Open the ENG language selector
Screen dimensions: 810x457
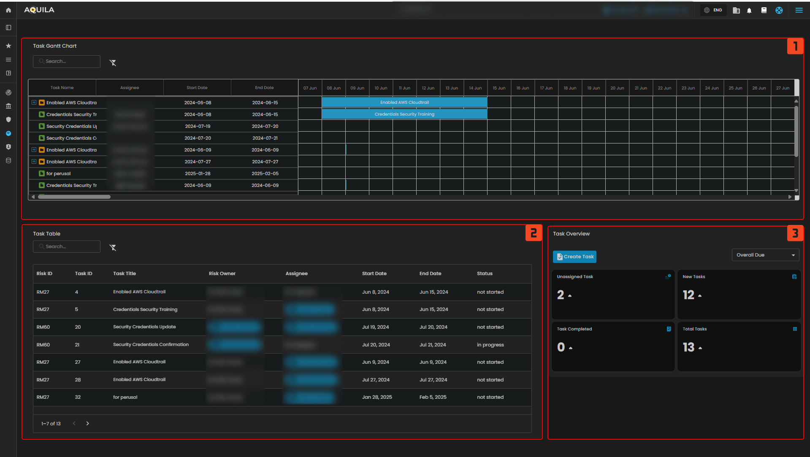coord(713,10)
